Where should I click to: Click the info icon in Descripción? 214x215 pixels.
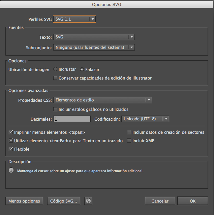coord(11,170)
